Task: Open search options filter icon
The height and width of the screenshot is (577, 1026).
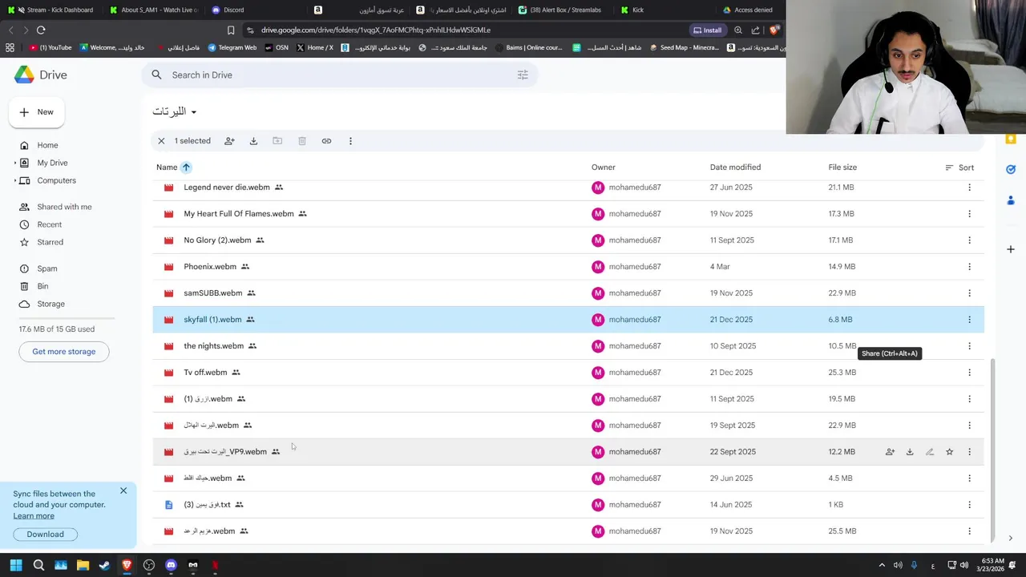Action: pos(523,75)
